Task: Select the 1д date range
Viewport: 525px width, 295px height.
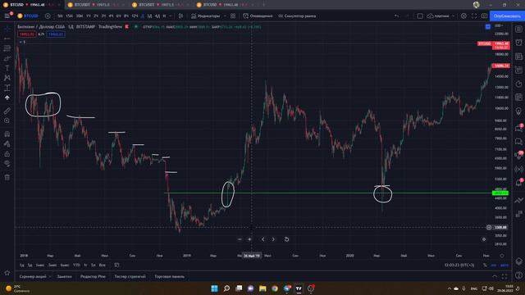Action: [22, 265]
